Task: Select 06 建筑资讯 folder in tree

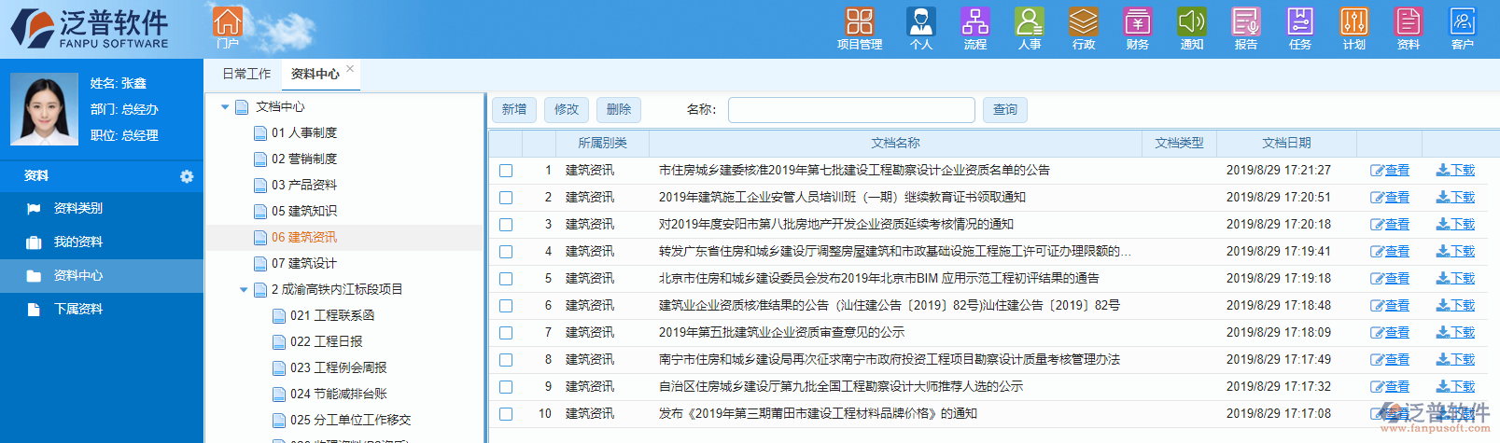Action: point(303,238)
